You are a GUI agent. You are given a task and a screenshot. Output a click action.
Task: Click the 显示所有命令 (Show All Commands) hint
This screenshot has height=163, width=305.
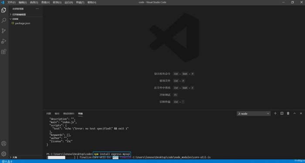point(162,74)
